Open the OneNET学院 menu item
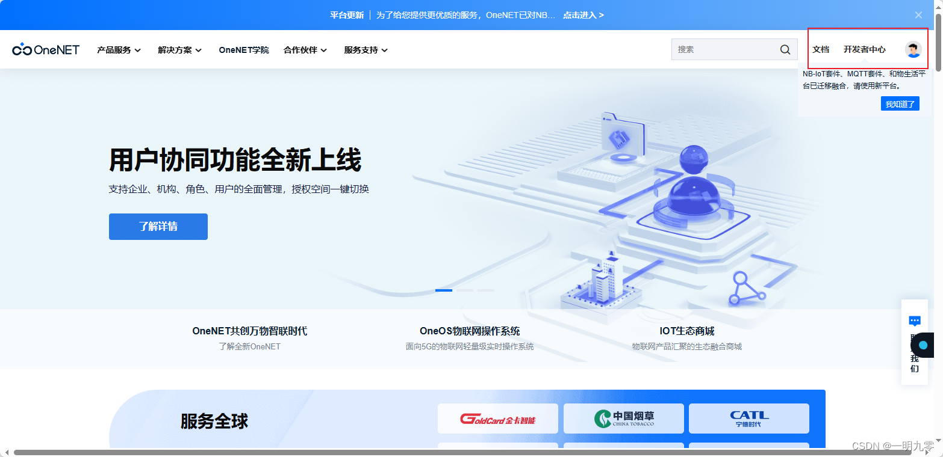This screenshot has width=943, height=457. tap(244, 50)
